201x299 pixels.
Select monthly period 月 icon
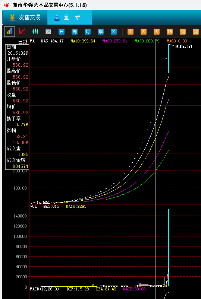tap(88, 32)
